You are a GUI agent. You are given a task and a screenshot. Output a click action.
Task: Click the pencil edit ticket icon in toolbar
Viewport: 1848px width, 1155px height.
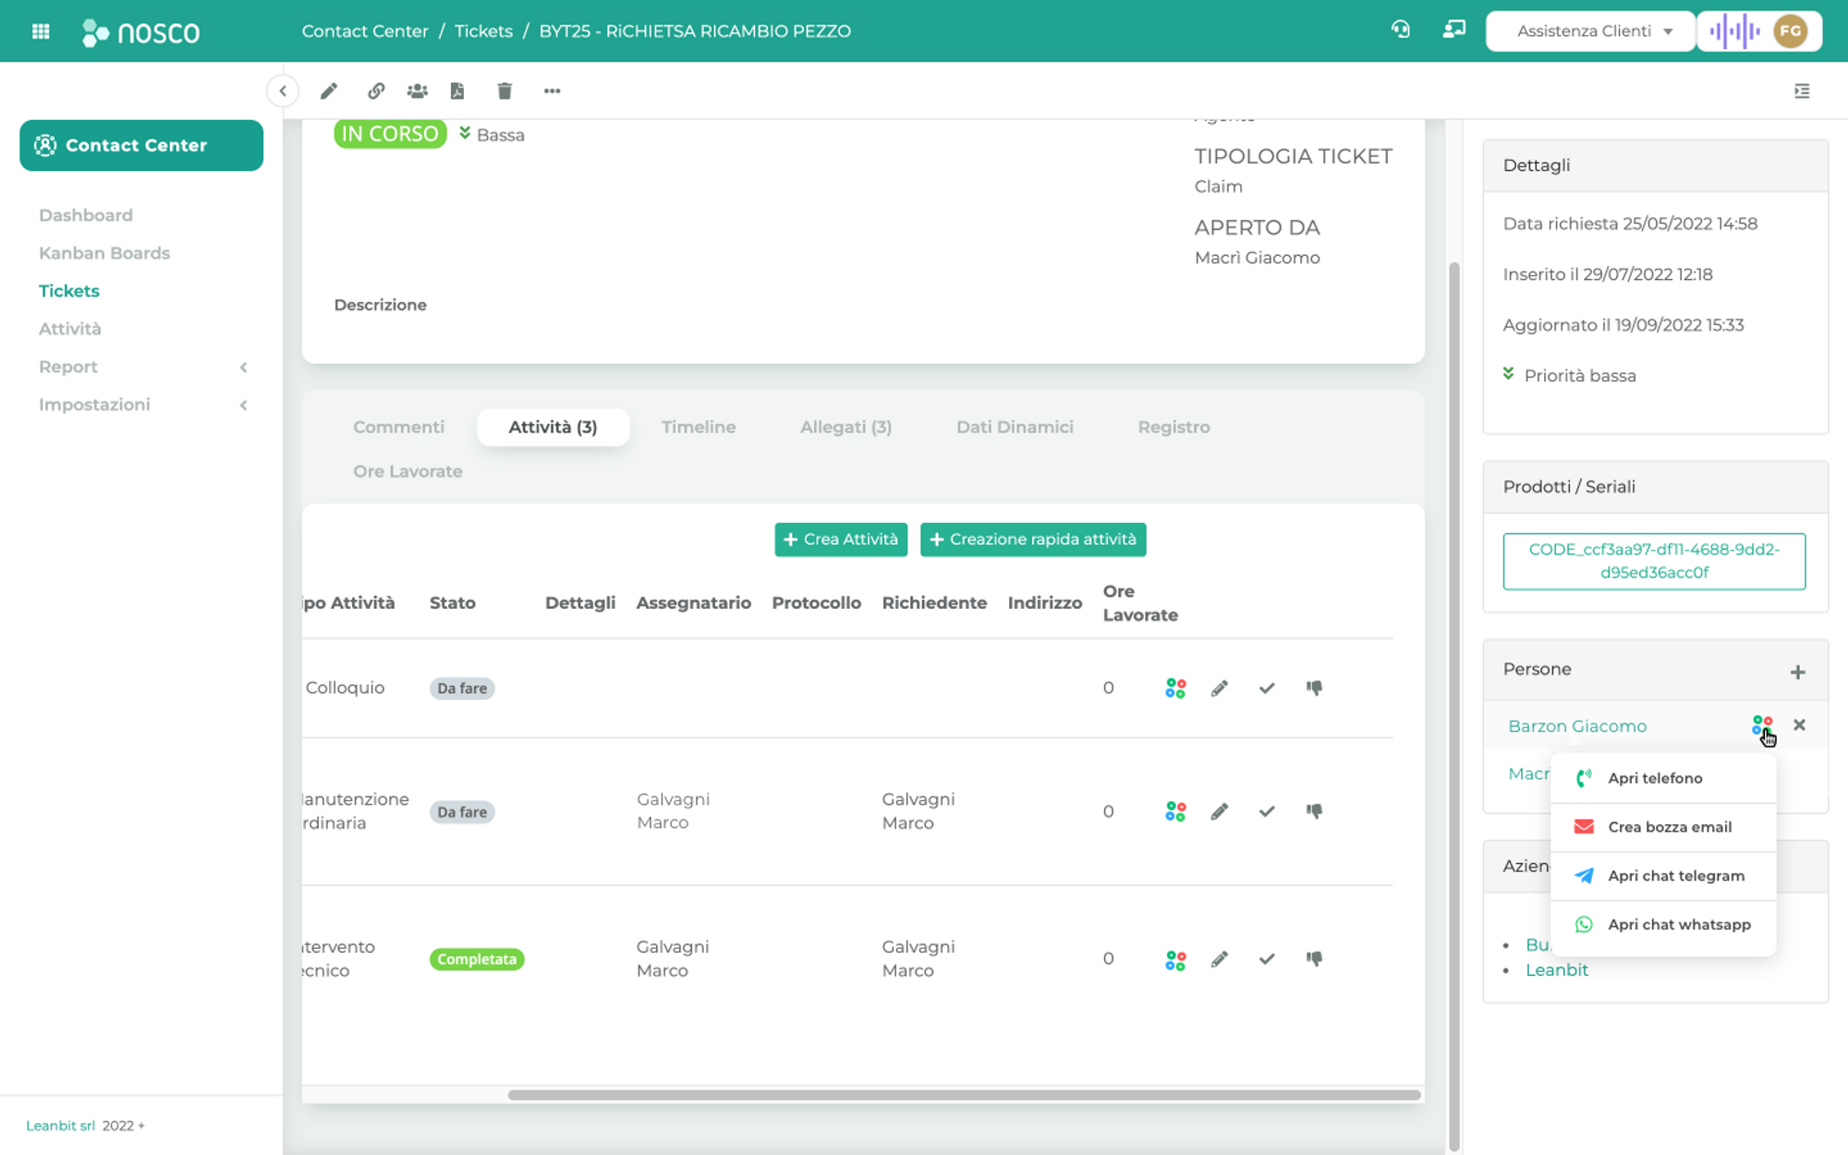tap(329, 91)
